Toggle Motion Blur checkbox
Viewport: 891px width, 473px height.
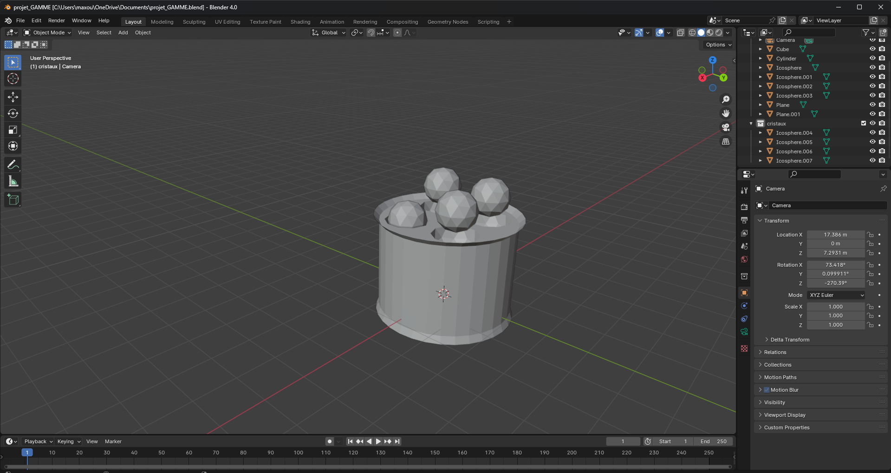coord(767,390)
